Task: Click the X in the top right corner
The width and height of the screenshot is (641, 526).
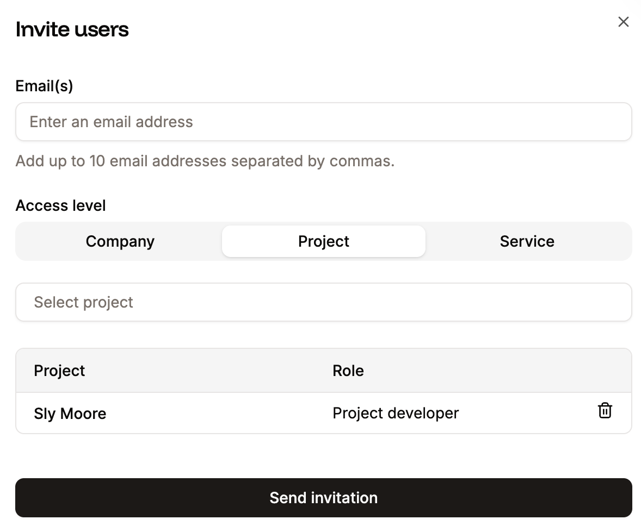Action: click(x=623, y=22)
